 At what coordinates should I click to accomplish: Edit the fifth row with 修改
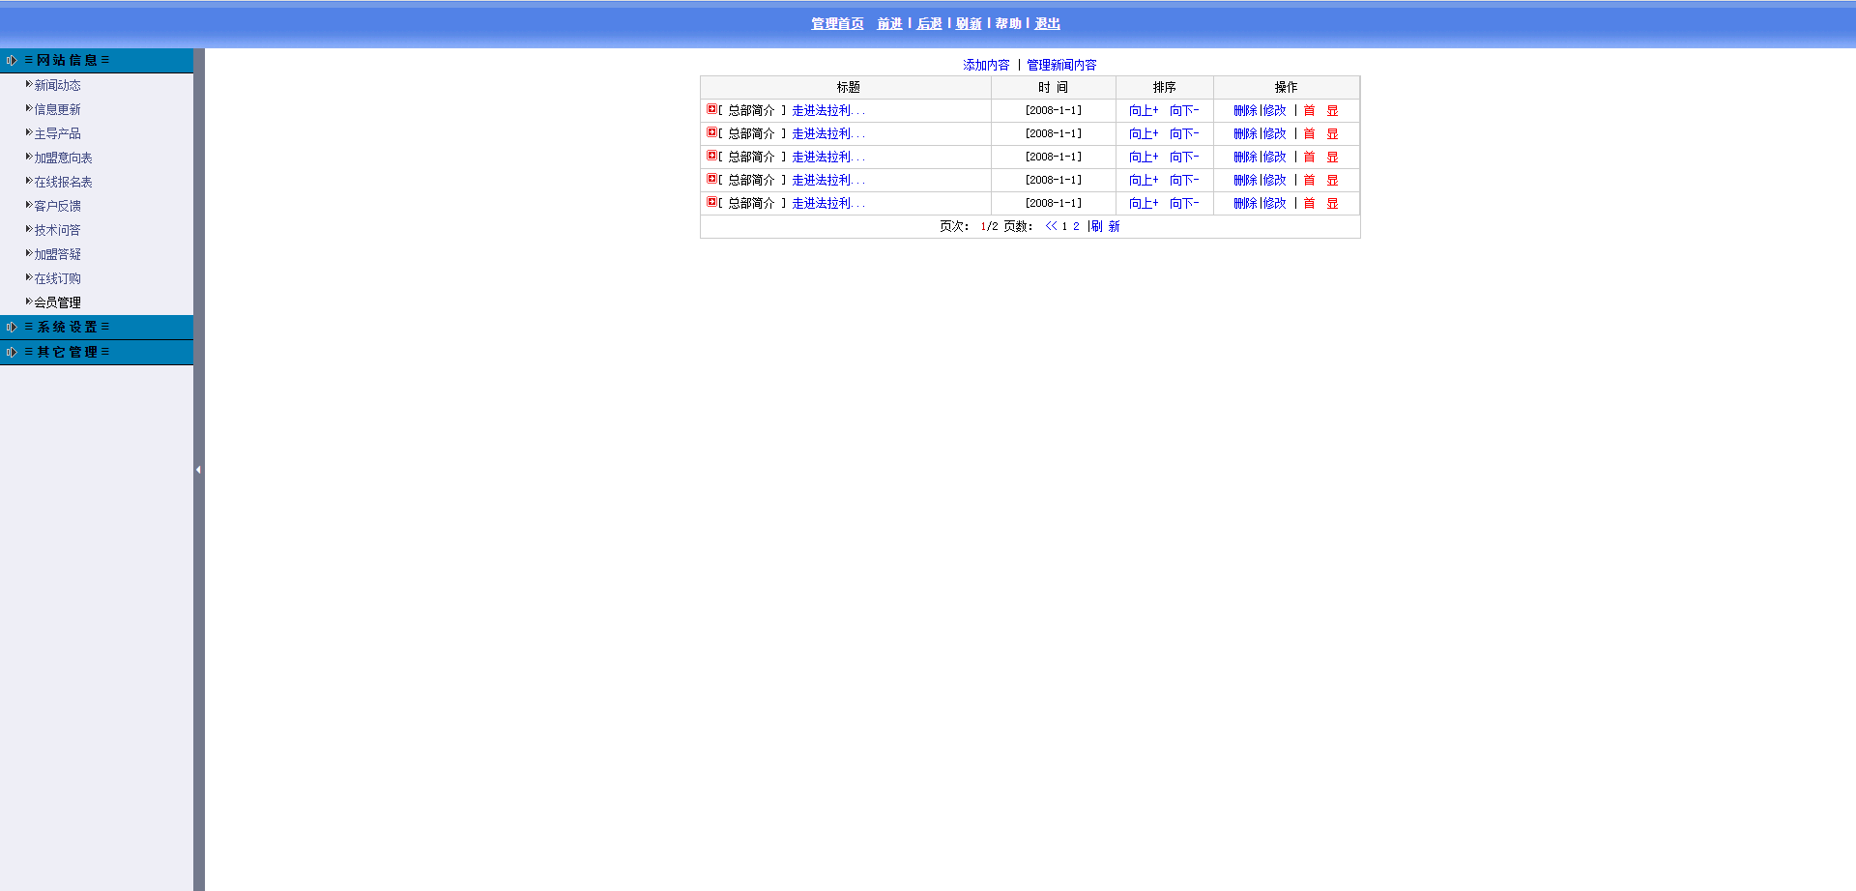pos(1275,203)
